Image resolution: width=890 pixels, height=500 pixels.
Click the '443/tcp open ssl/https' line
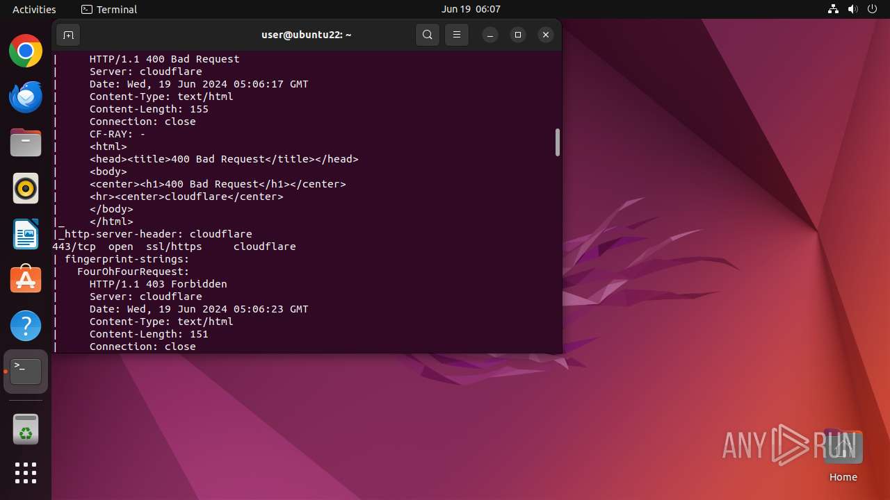[x=174, y=247]
